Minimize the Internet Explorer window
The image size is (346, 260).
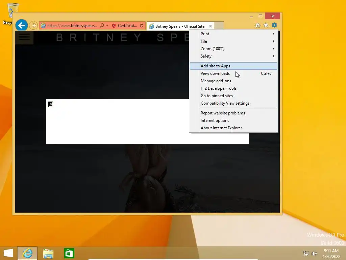pyautogui.click(x=251, y=16)
